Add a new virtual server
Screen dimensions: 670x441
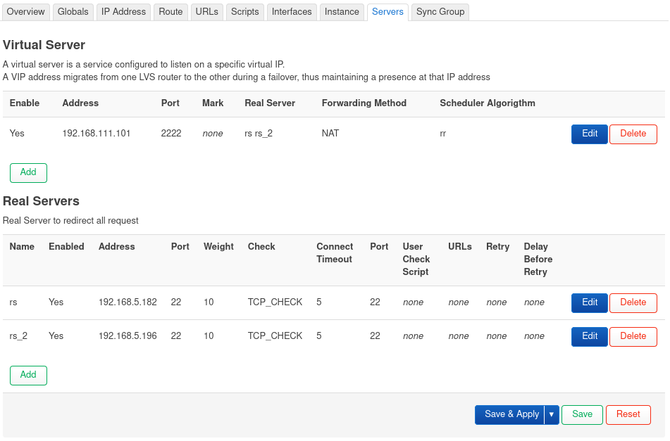27,172
